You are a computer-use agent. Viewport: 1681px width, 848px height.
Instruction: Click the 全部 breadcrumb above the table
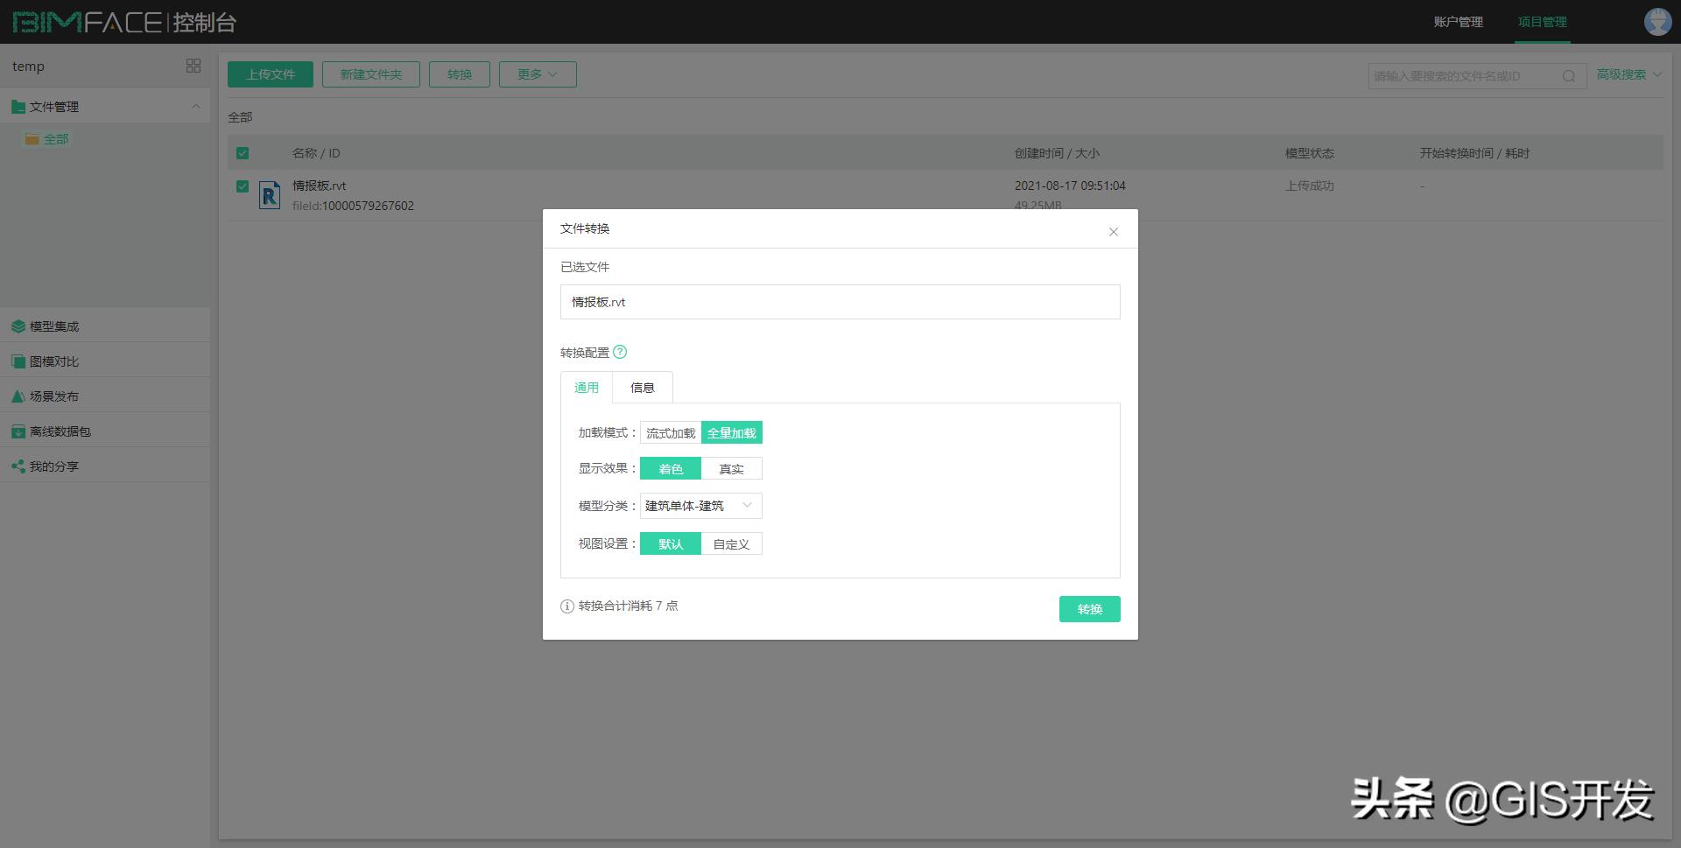click(240, 117)
